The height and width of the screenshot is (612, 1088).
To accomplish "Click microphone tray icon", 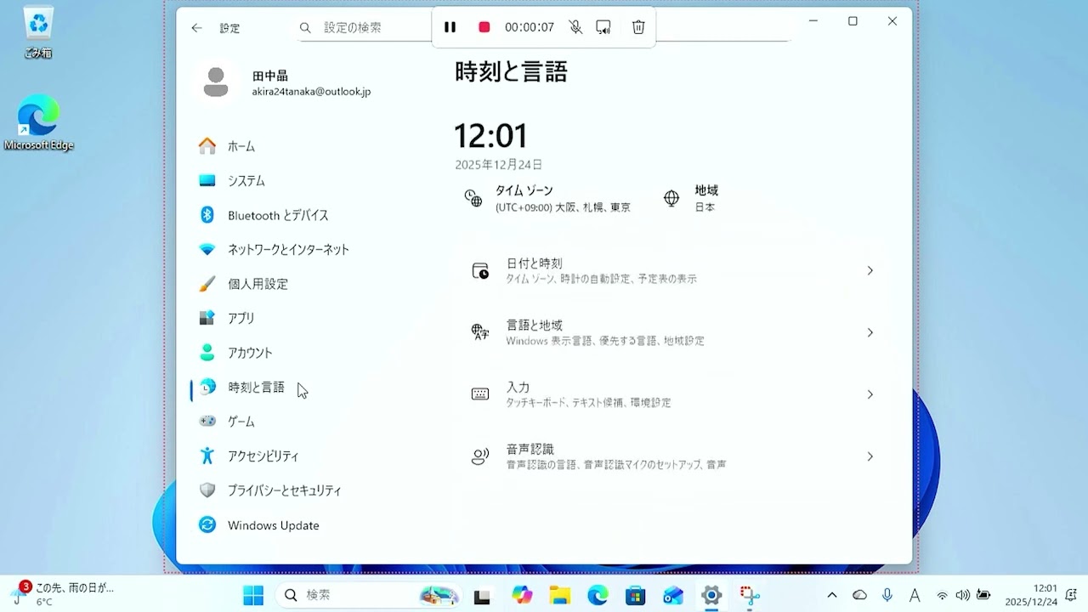I will coord(887,596).
